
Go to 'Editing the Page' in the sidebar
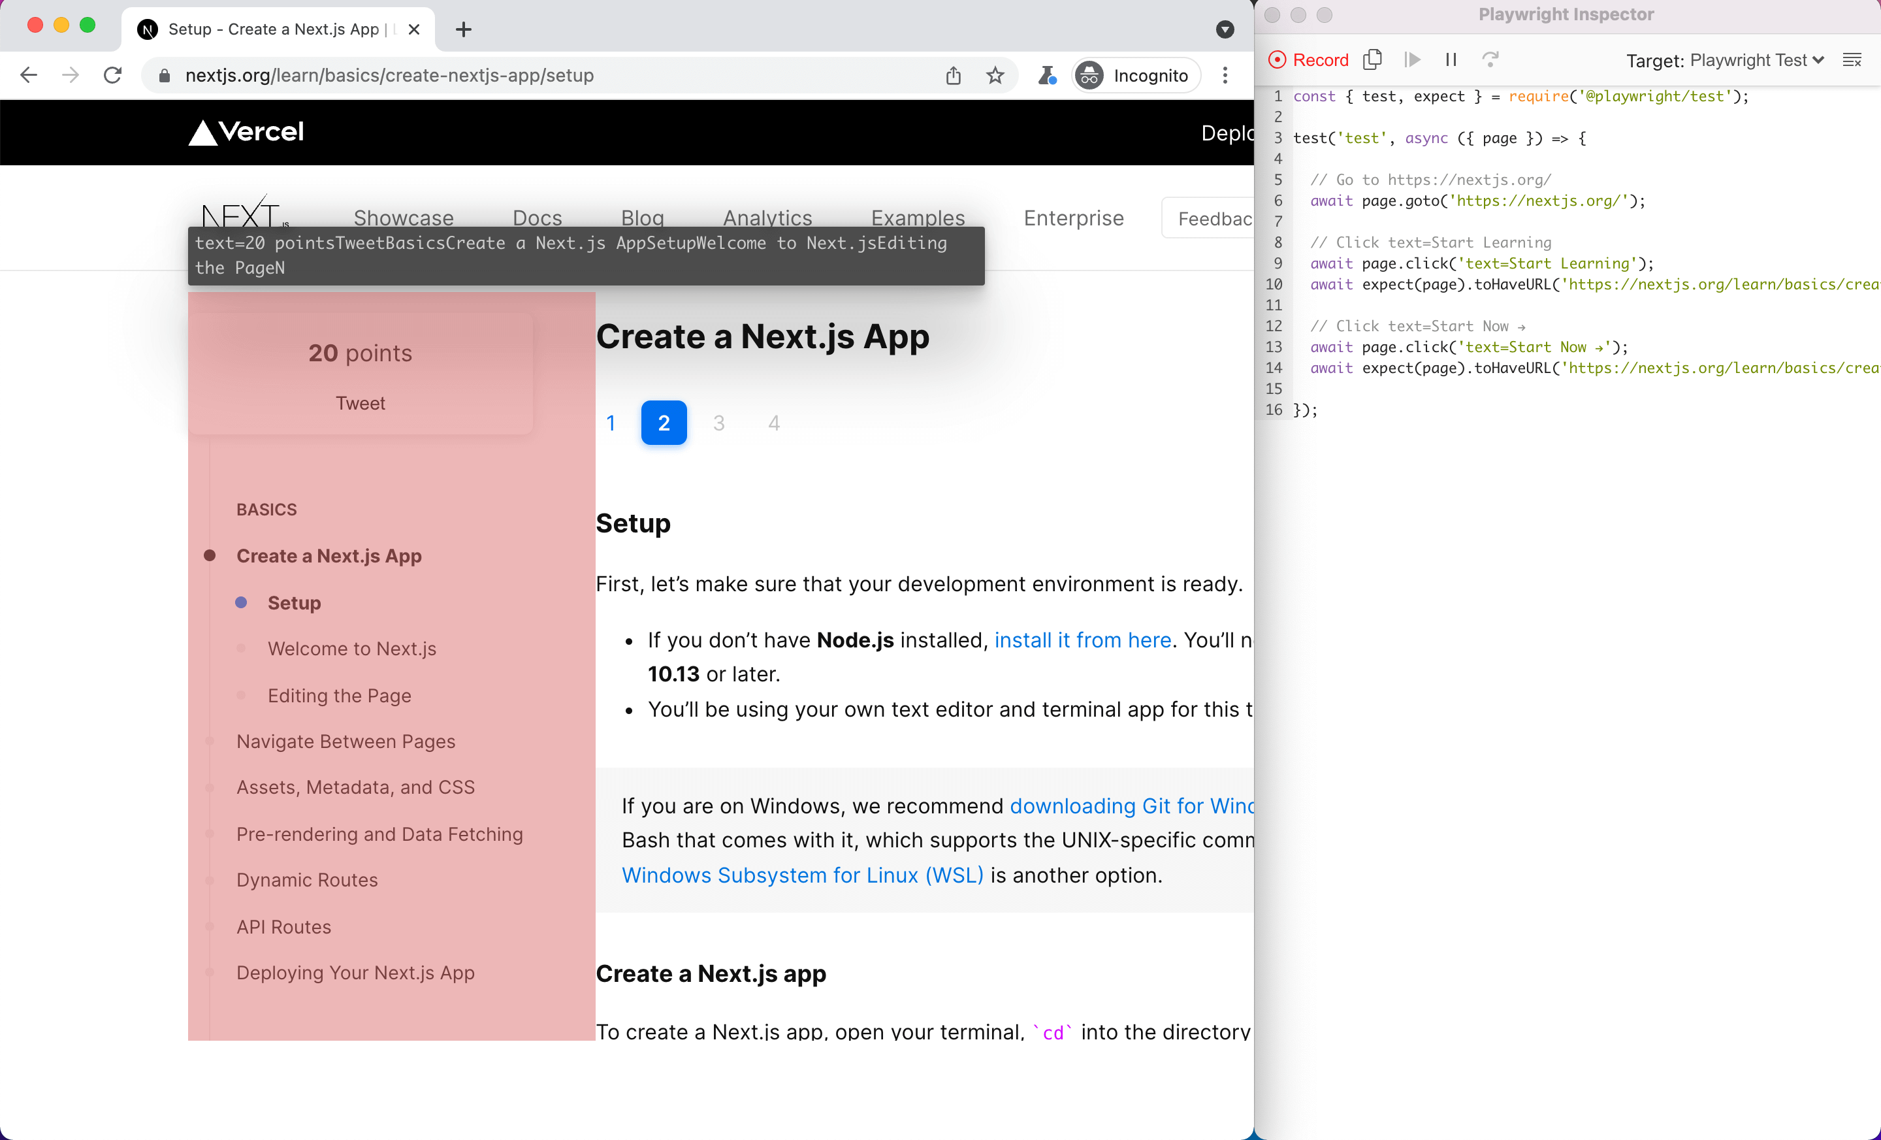(339, 696)
